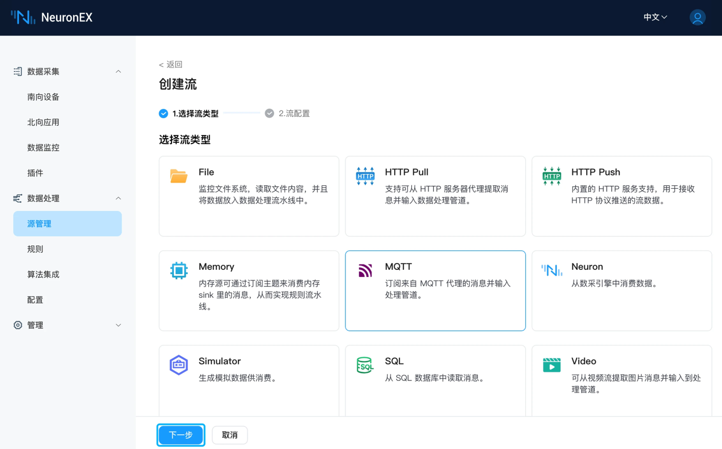722x449 pixels.
Task: Click the SQL database icon
Action: coord(365,365)
